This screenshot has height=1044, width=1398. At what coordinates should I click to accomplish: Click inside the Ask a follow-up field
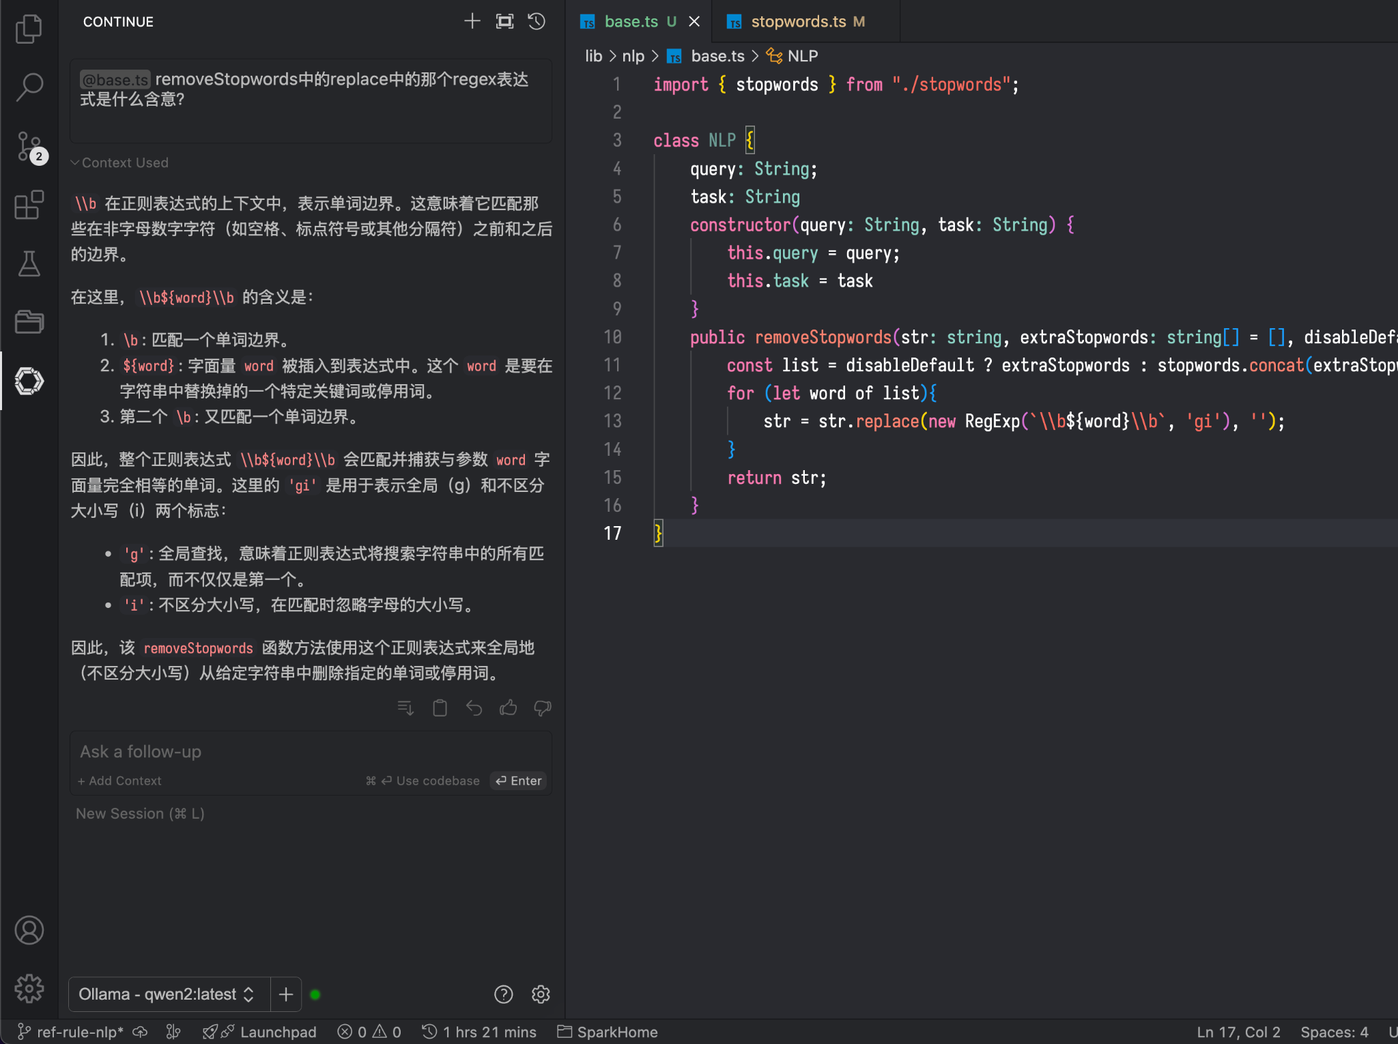[x=205, y=751]
